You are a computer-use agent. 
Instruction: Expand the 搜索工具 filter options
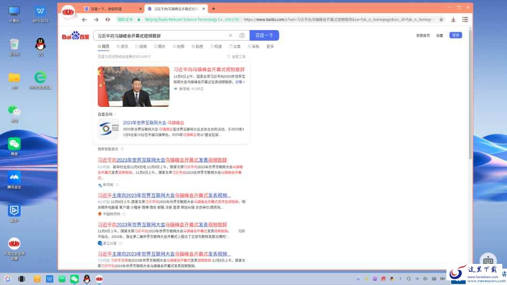pyautogui.click(x=236, y=57)
